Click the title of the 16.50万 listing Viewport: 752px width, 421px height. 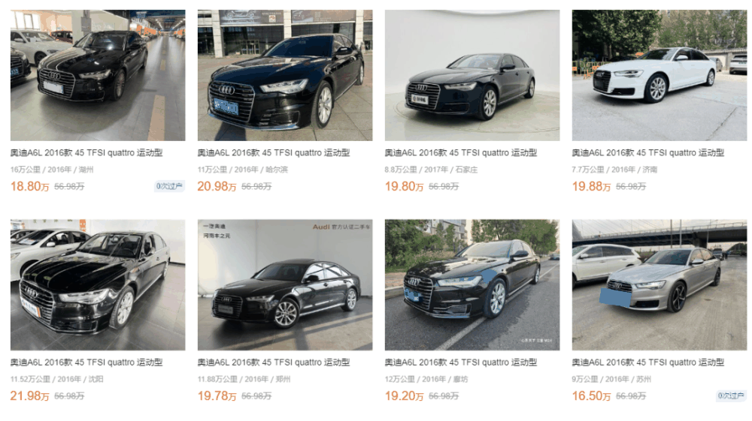tap(648, 362)
